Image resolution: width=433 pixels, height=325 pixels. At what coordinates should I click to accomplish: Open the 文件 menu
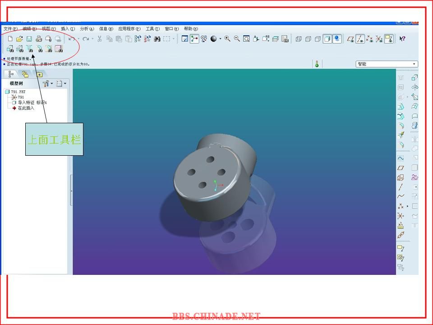click(10, 29)
